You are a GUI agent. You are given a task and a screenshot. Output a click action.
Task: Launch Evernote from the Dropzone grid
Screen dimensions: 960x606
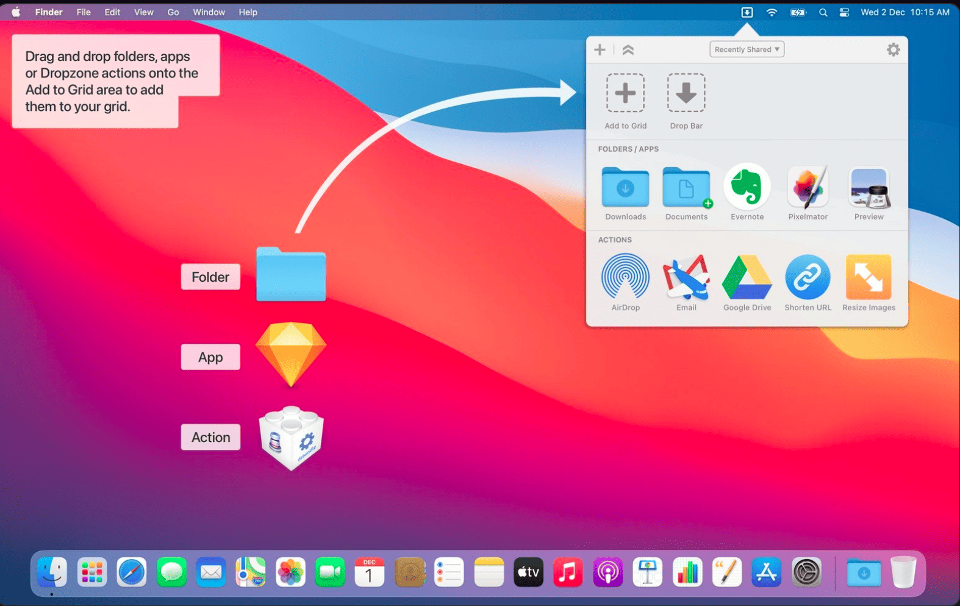click(747, 187)
